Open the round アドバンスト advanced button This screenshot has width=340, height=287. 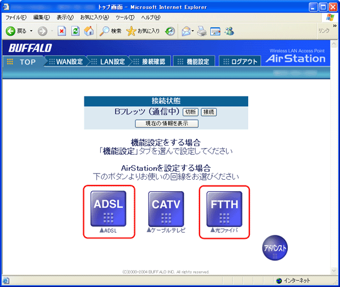(x=275, y=248)
